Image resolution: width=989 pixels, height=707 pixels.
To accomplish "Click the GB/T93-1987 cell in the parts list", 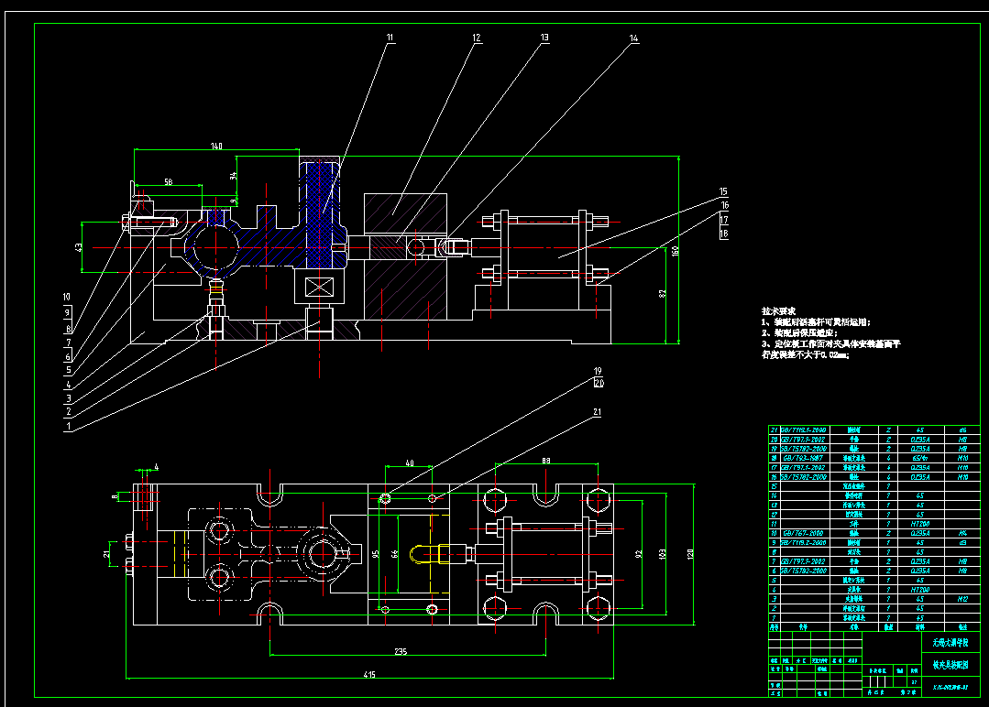I will coord(803,458).
